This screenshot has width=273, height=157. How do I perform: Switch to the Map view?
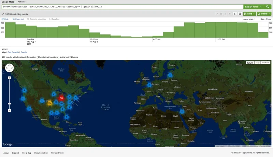tap(4, 52)
